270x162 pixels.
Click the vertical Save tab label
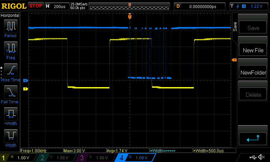(x=235, y=27)
